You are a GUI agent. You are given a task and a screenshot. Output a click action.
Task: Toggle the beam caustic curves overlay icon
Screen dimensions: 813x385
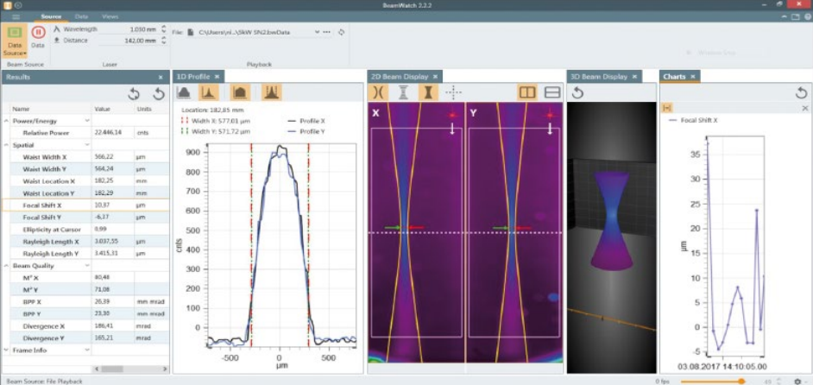(377, 92)
